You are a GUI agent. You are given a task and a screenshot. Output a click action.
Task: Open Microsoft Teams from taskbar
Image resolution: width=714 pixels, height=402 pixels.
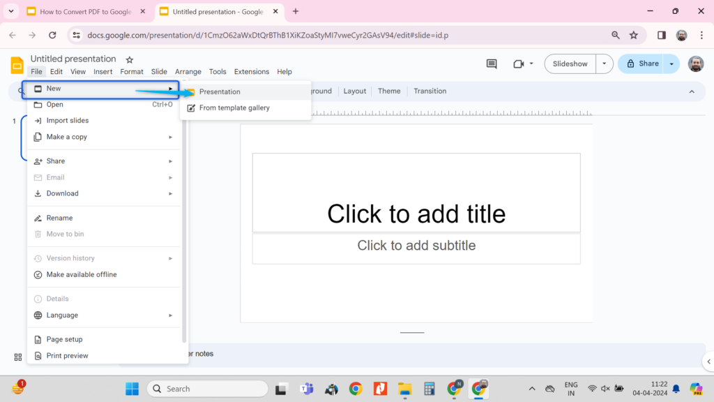coord(307,389)
